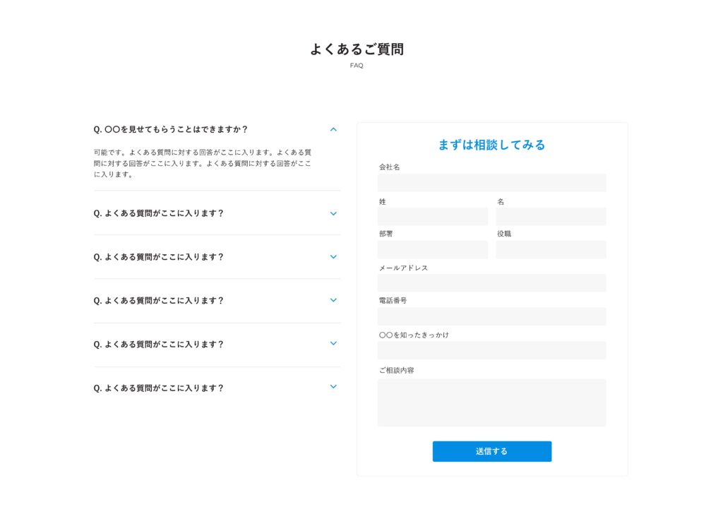Focus the 部署 input field
Image resolution: width=723 pixels, height=507 pixels.
433,249
